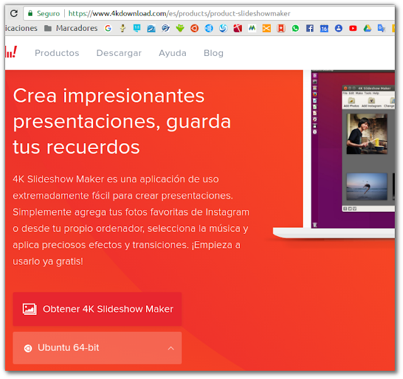Image resolution: width=403 pixels, height=379 pixels.
Task: Open the Google bookmark icon
Action: pos(108,28)
